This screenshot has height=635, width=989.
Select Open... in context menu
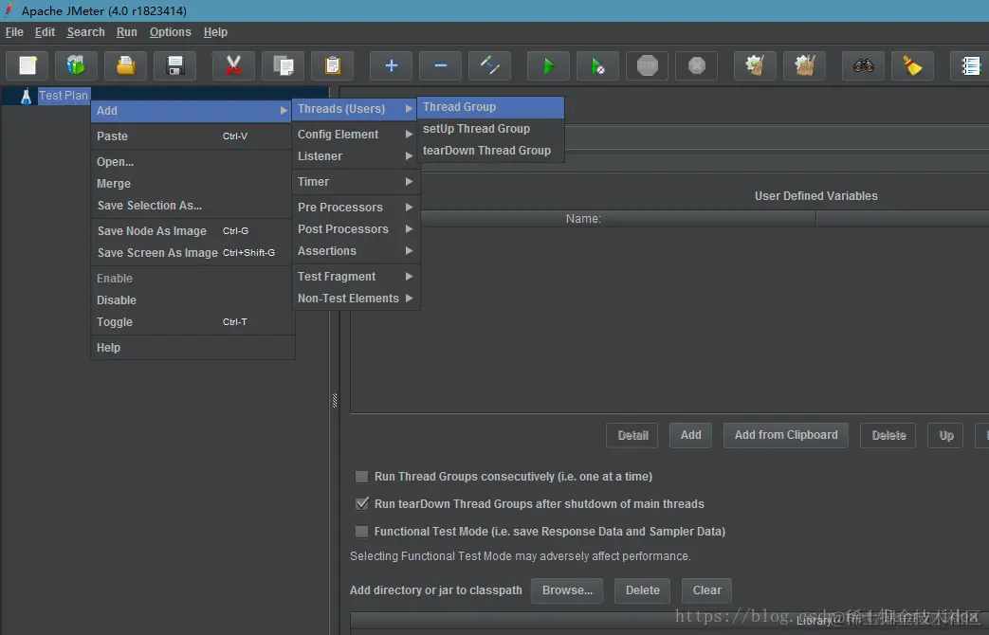pyautogui.click(x=192, y=162)
